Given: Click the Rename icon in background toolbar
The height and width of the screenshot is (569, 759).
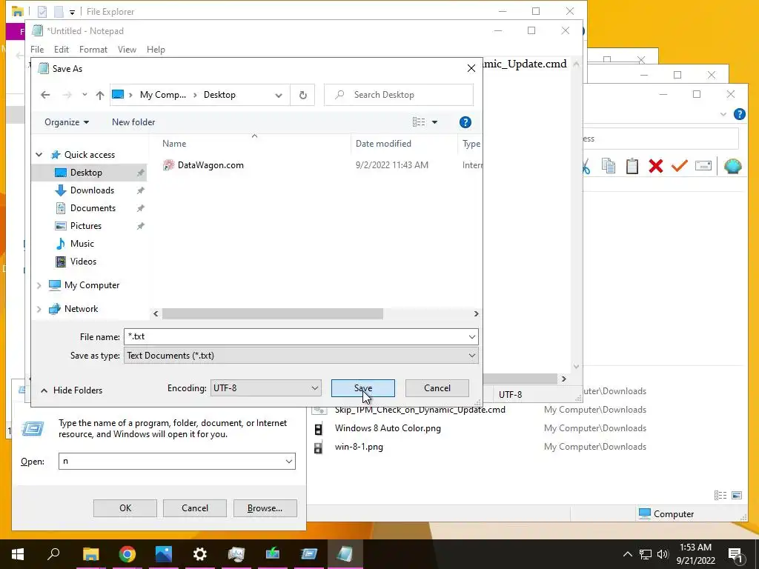Looking at the screenshot, I should click(703, 166).
